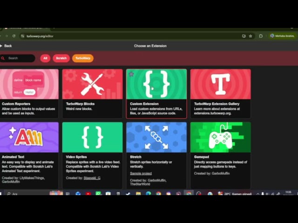Click 'An easy way to display and animate' text
The width and height of the screenshot is (298, 223).
[x=28, y=167]
